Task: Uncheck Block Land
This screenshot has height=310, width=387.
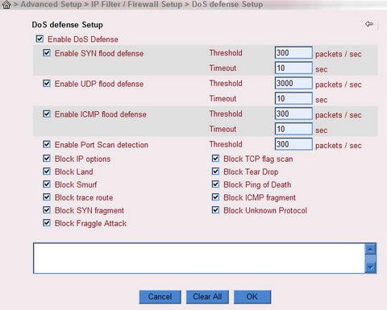Action: click(47, 172)
